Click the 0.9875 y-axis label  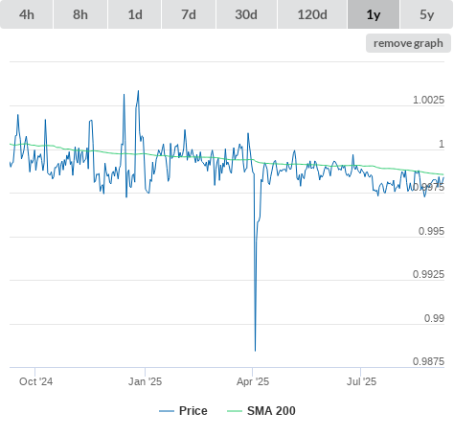click(428, 361)
